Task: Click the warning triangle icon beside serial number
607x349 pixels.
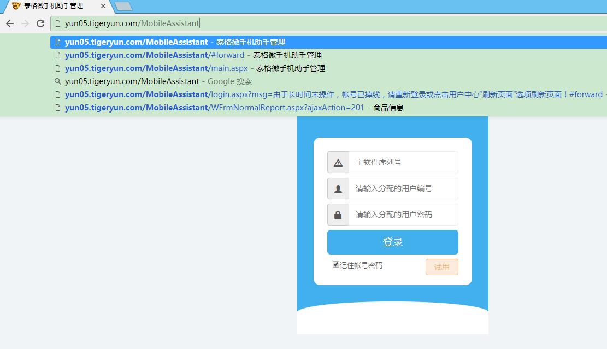Action: coord(338,163)
